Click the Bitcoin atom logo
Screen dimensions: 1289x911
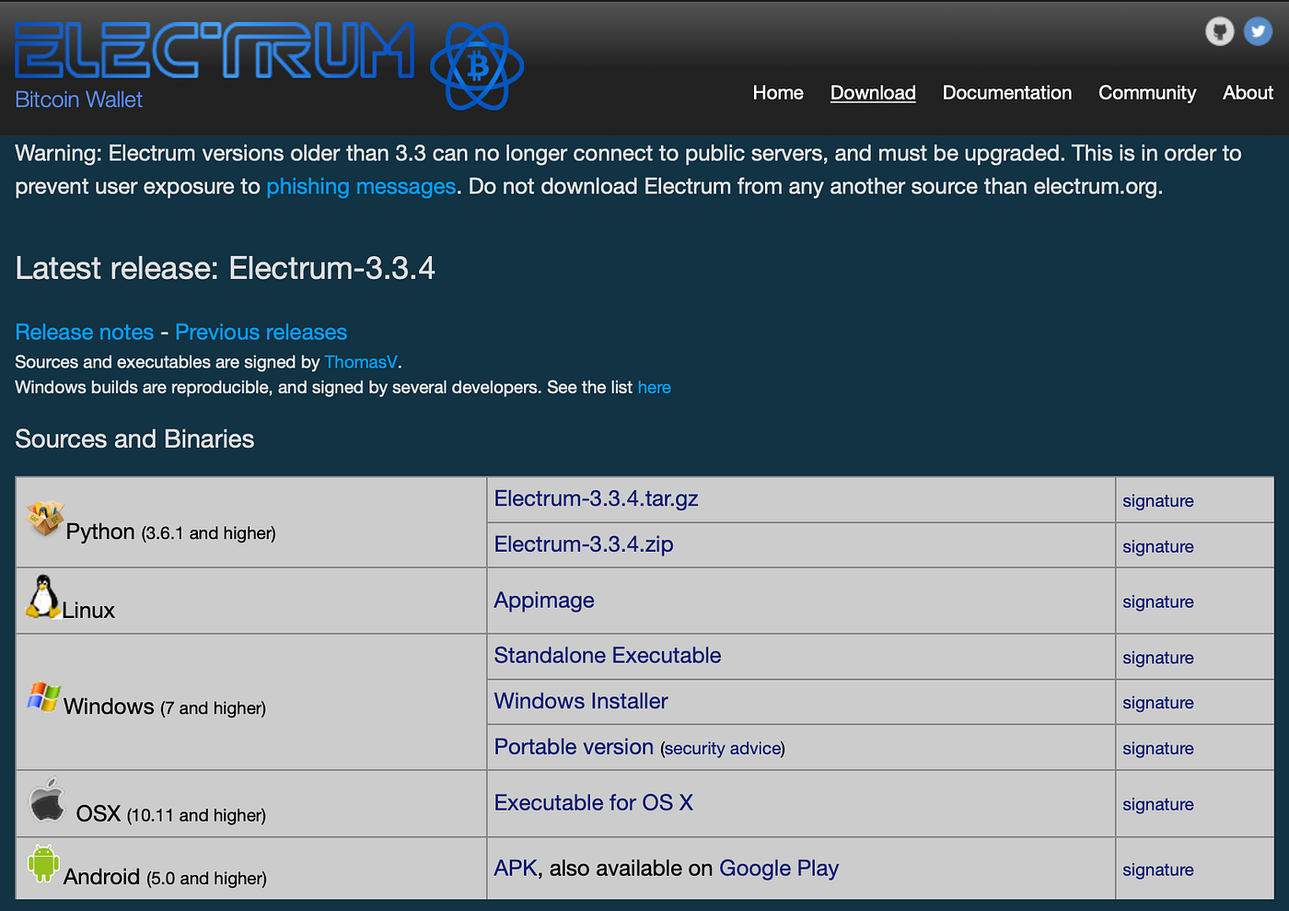tap(478, 66)
